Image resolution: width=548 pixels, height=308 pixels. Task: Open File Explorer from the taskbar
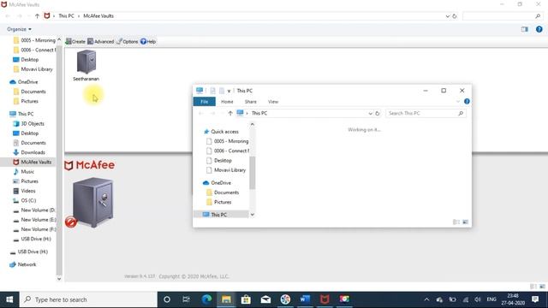tap(226, 299)
